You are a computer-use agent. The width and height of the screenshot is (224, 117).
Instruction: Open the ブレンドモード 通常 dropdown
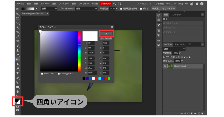tap(86, 9)
